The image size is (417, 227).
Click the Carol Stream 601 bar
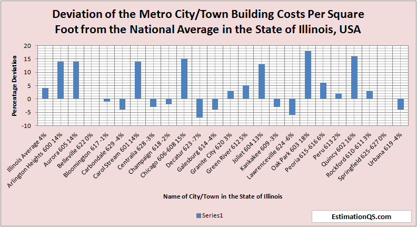(x=138, y=80)
